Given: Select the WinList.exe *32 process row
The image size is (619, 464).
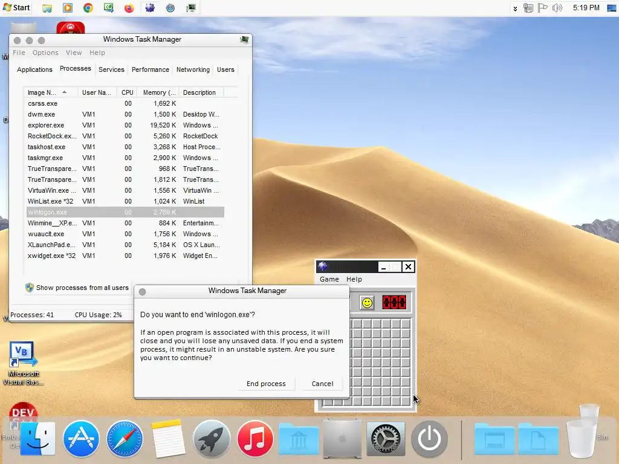Looking at the screenshot, I should click(125, 201).
